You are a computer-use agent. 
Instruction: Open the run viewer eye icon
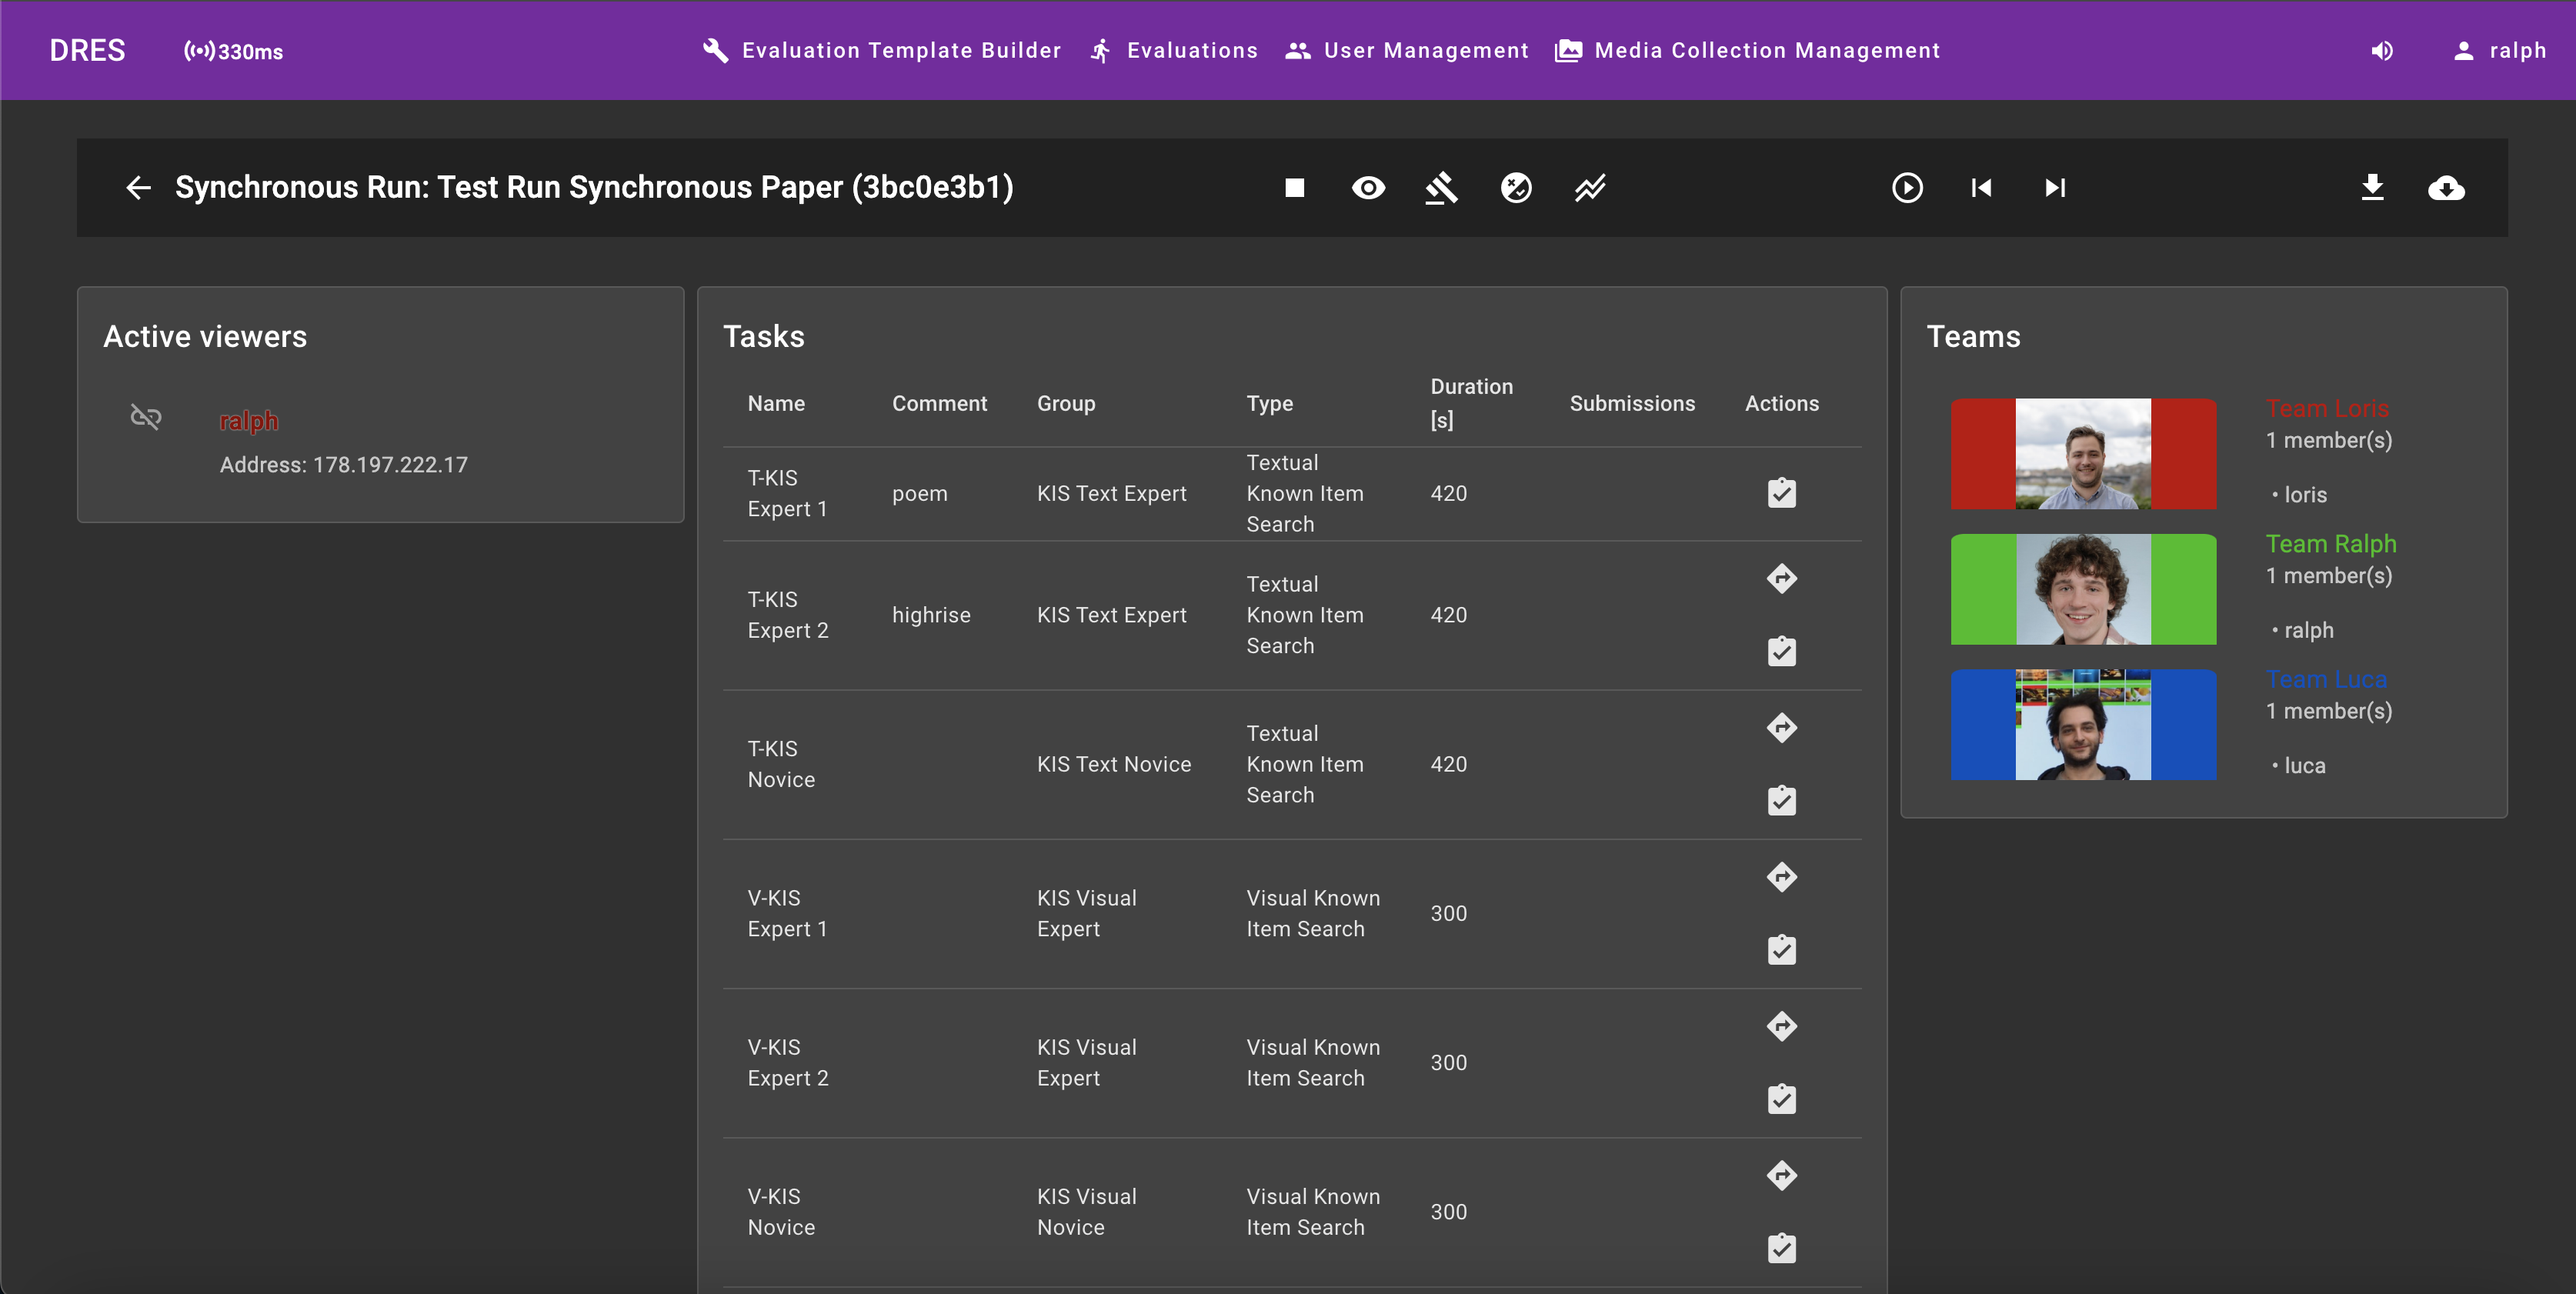click(x=1368, y=188)
